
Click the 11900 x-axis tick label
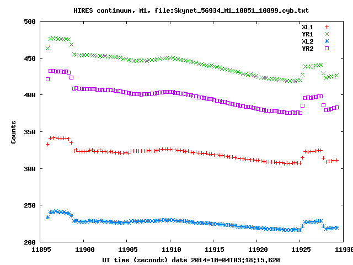pyautogui.click(x=84, y=250)
